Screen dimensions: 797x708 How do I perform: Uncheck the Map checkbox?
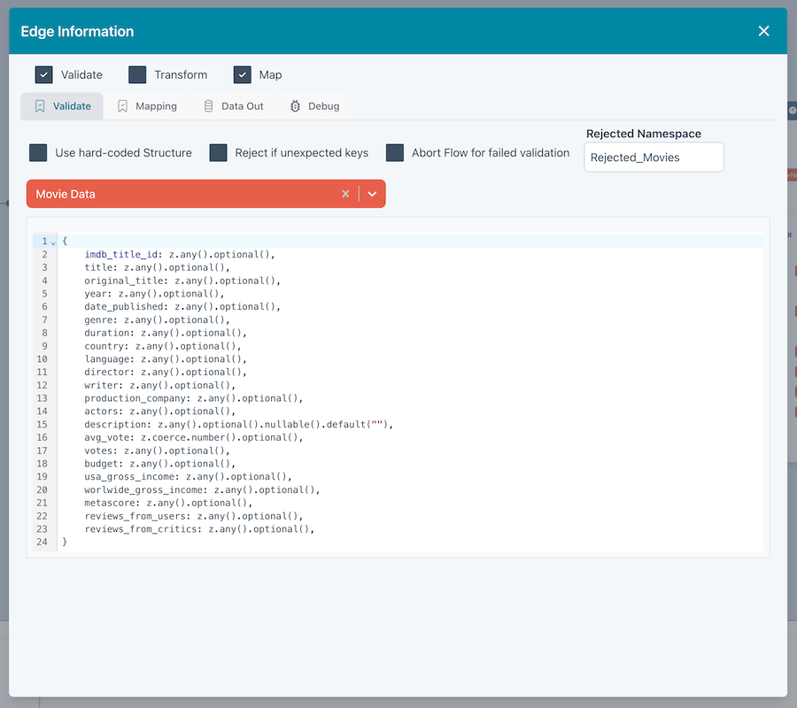point(243,74)
